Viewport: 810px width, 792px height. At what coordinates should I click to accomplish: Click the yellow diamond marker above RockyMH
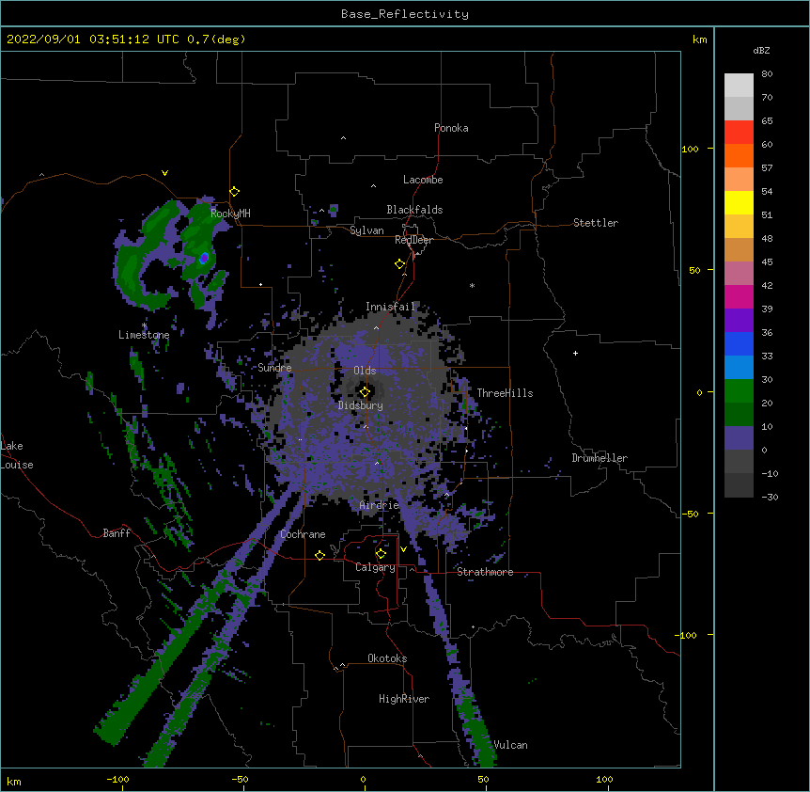click(x=235, y=192)
